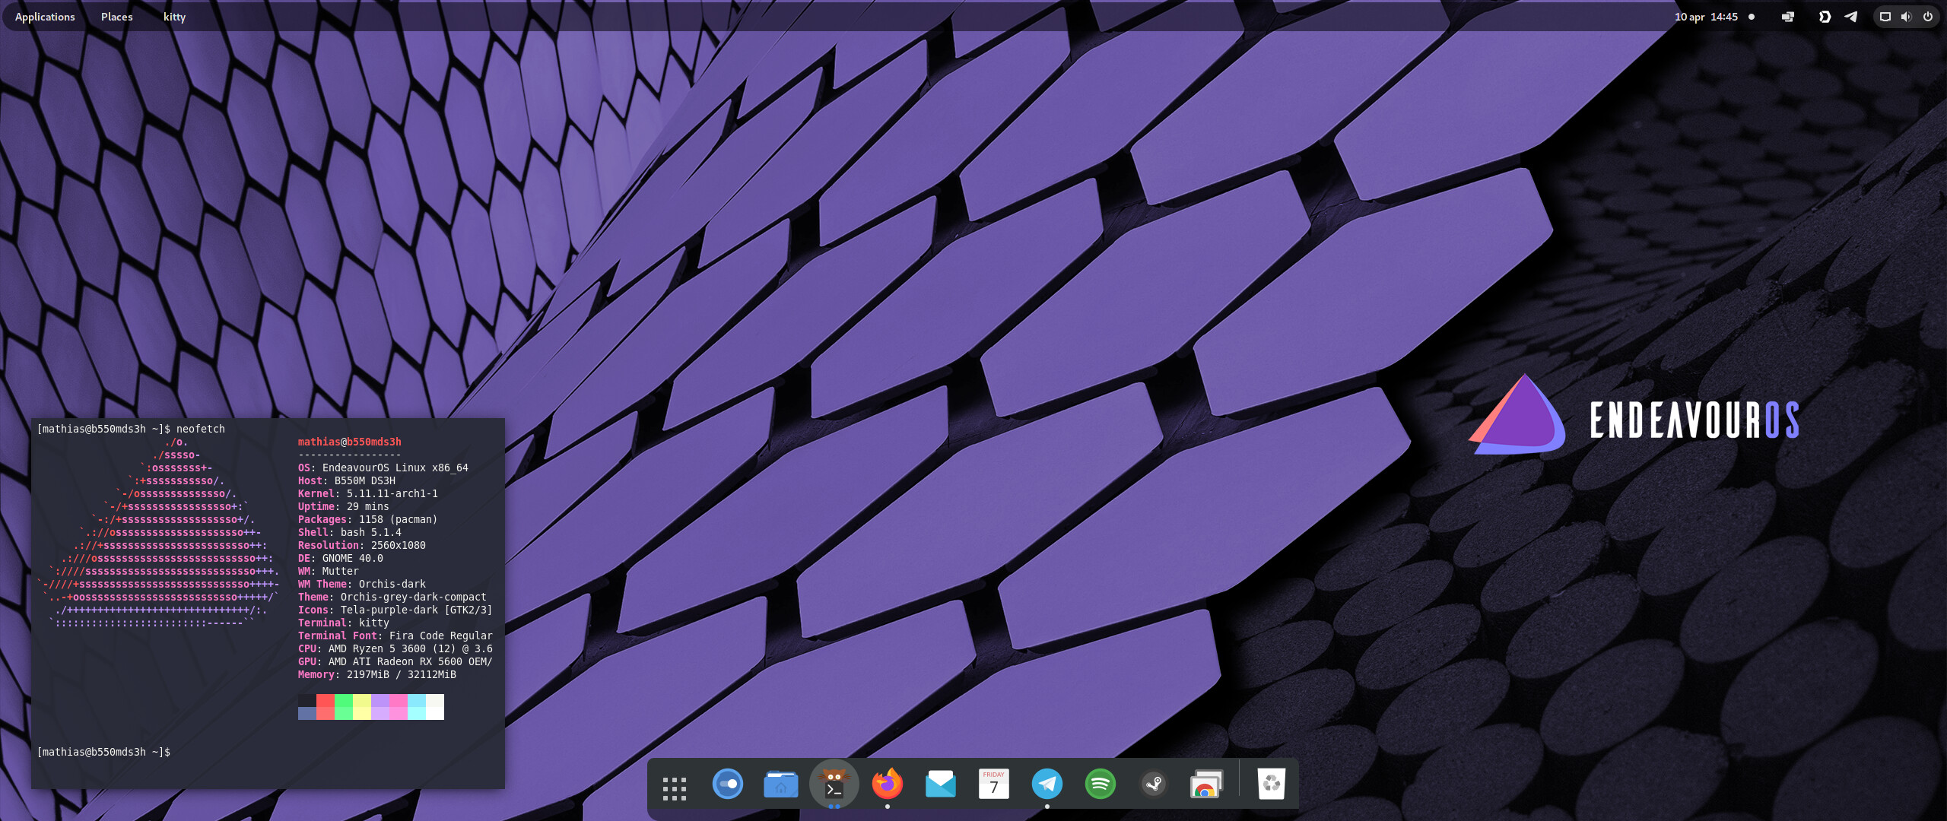Screen dimensions: 1947x821
Task: Launch Firefox from the dock
Action: click(888, 784)
